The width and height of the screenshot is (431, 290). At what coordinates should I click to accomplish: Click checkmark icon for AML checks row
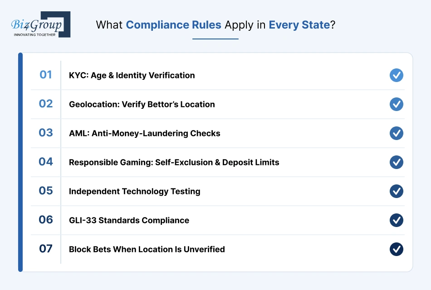coord(397,133)
